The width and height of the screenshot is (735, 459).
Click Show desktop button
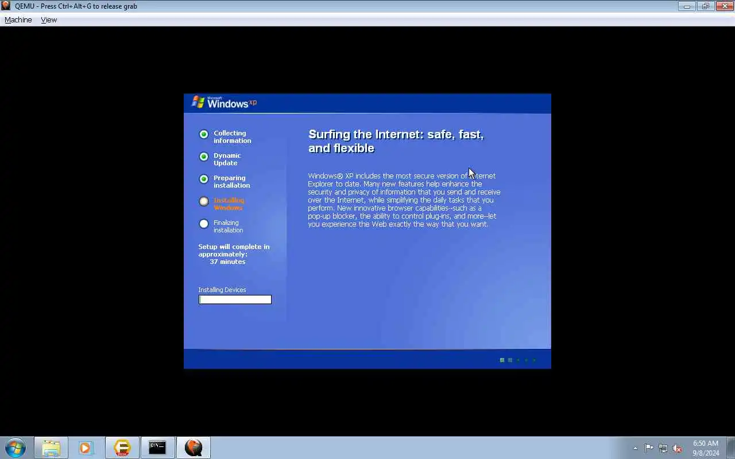coord(731,448)
